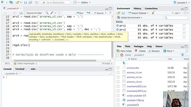
Task: Show document outline icon in editor
Action: tap(110, 13)
